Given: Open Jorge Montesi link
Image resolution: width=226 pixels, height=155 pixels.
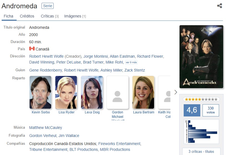Looking at the screenshot, I should [95, 56].
